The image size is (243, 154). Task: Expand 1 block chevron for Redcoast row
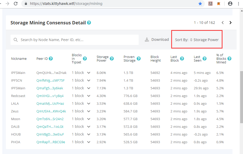89,96
